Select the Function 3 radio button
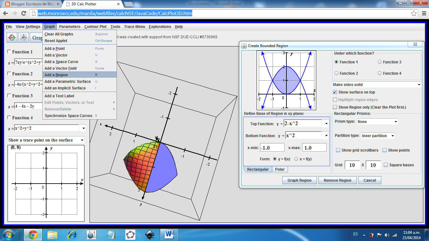Viewport: 429px width, 241px height. click(381, 62)
